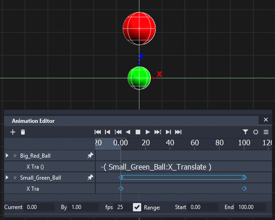Step forward one frame
This screenshot has width=275, height=220.
tap(168, 132)
